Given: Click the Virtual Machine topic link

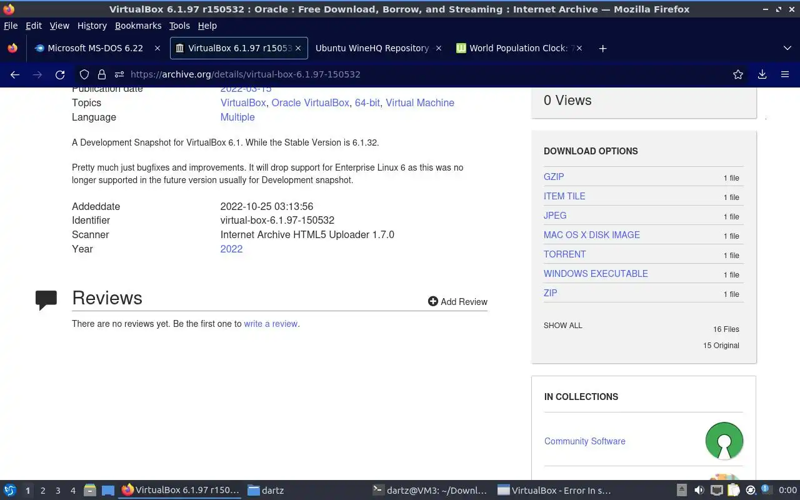Looking at the screenshot, I should (x=420, y=102).
